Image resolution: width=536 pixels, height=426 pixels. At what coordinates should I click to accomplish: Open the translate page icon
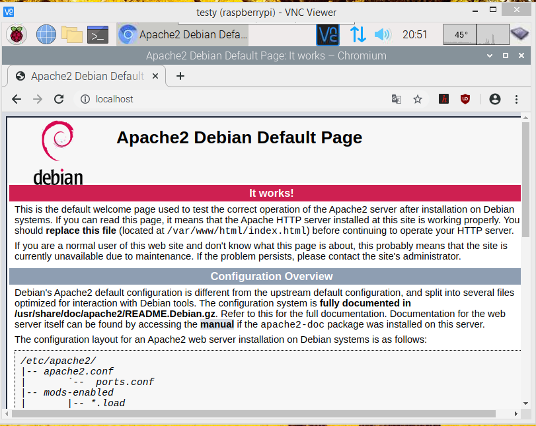(x=397, y=99)
